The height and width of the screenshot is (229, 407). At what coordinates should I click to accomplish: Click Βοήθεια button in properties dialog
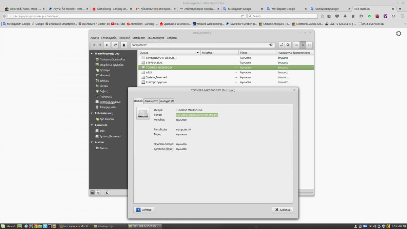click(144, 210)
